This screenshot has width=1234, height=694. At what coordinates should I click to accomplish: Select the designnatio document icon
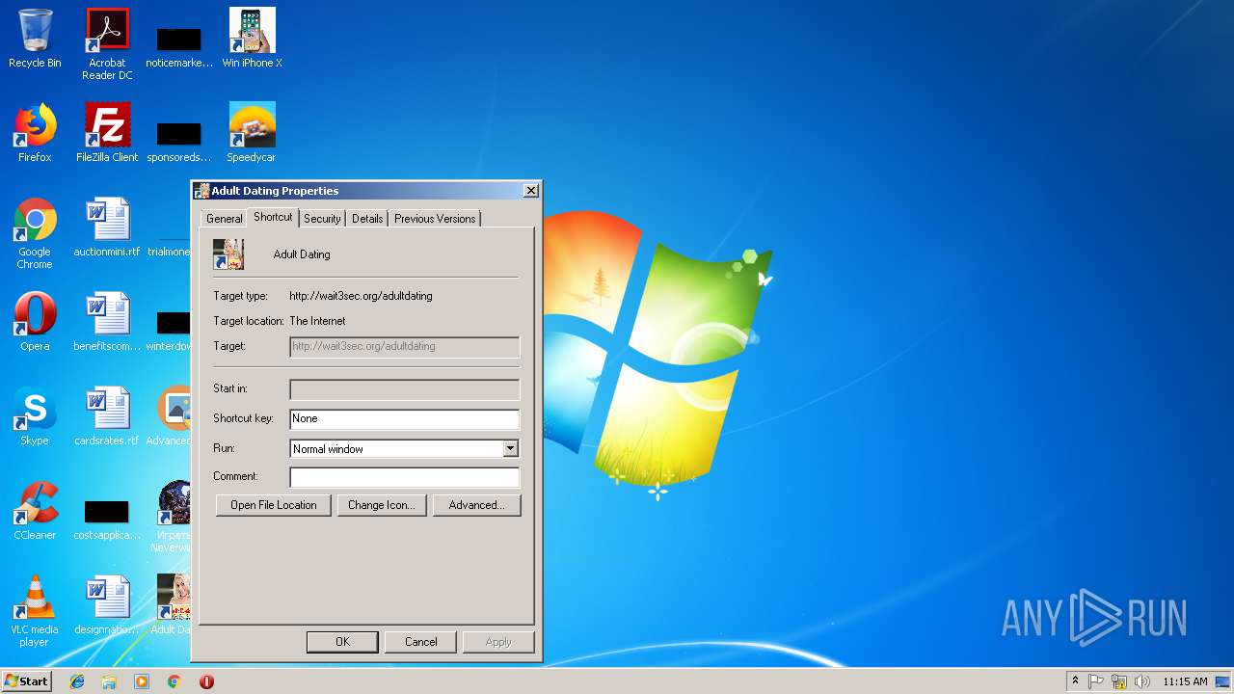107,605
